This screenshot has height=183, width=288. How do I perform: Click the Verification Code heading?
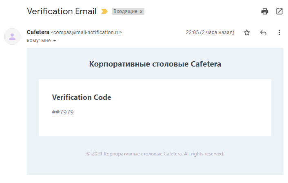tap(82, 97)
